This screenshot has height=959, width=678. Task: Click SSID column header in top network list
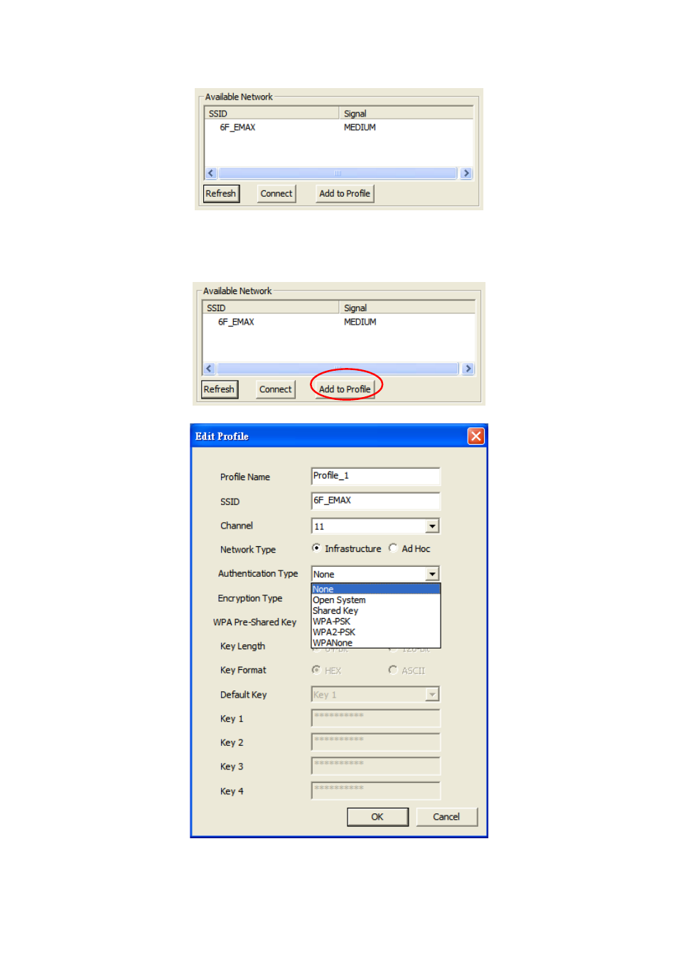[271, 114]
